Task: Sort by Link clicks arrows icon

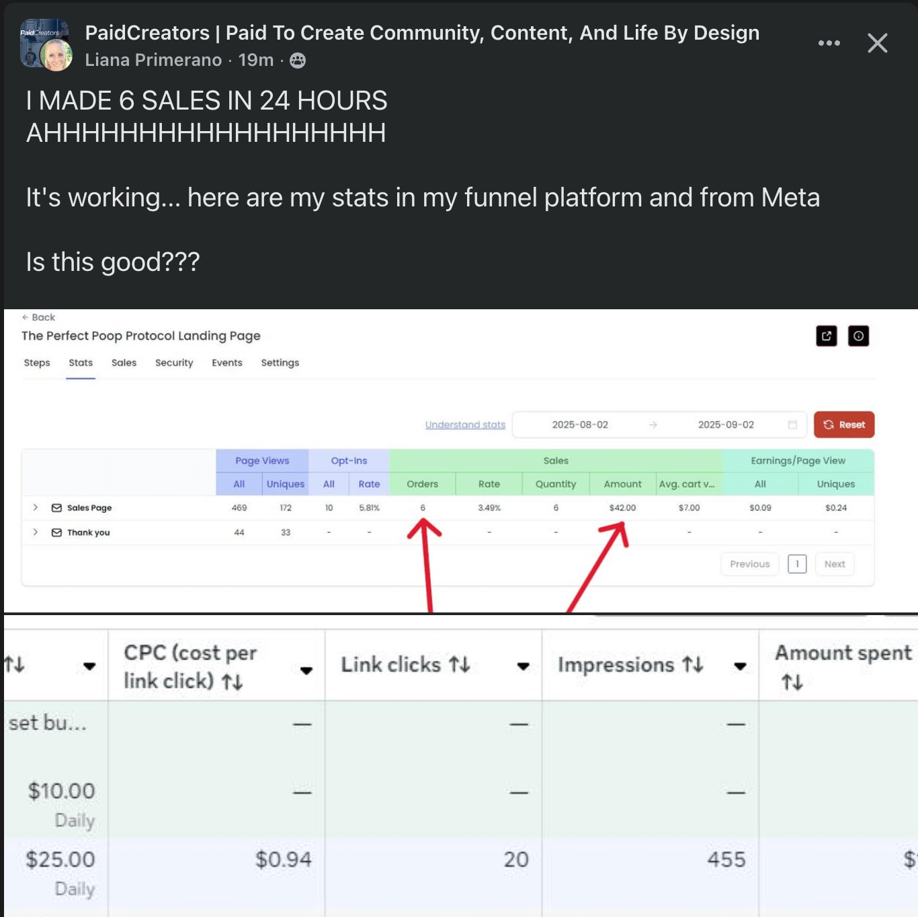Action: tap(460, 665)
